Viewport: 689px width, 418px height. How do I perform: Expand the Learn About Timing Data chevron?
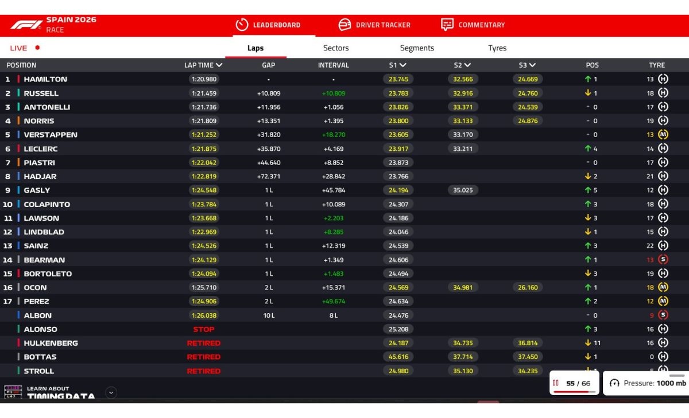click(111, 393)
